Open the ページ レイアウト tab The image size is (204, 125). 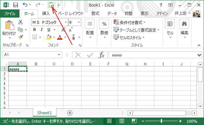(x=71, y=13)
